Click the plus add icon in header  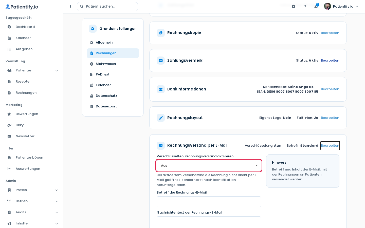coord(294,7)
